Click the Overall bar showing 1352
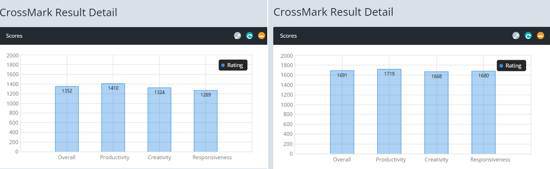The height and width of the screenshot is (169, 550). tap(66, 119)
